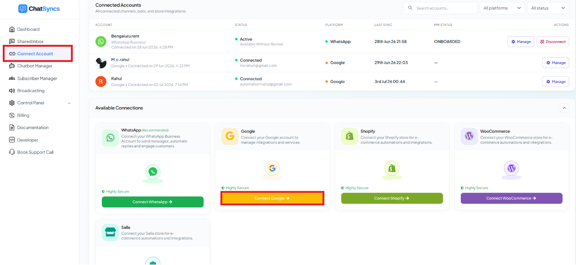Click the round WooCommerce illustration icon
Viewport: 576px width, 265px height.
coord(511,168)
